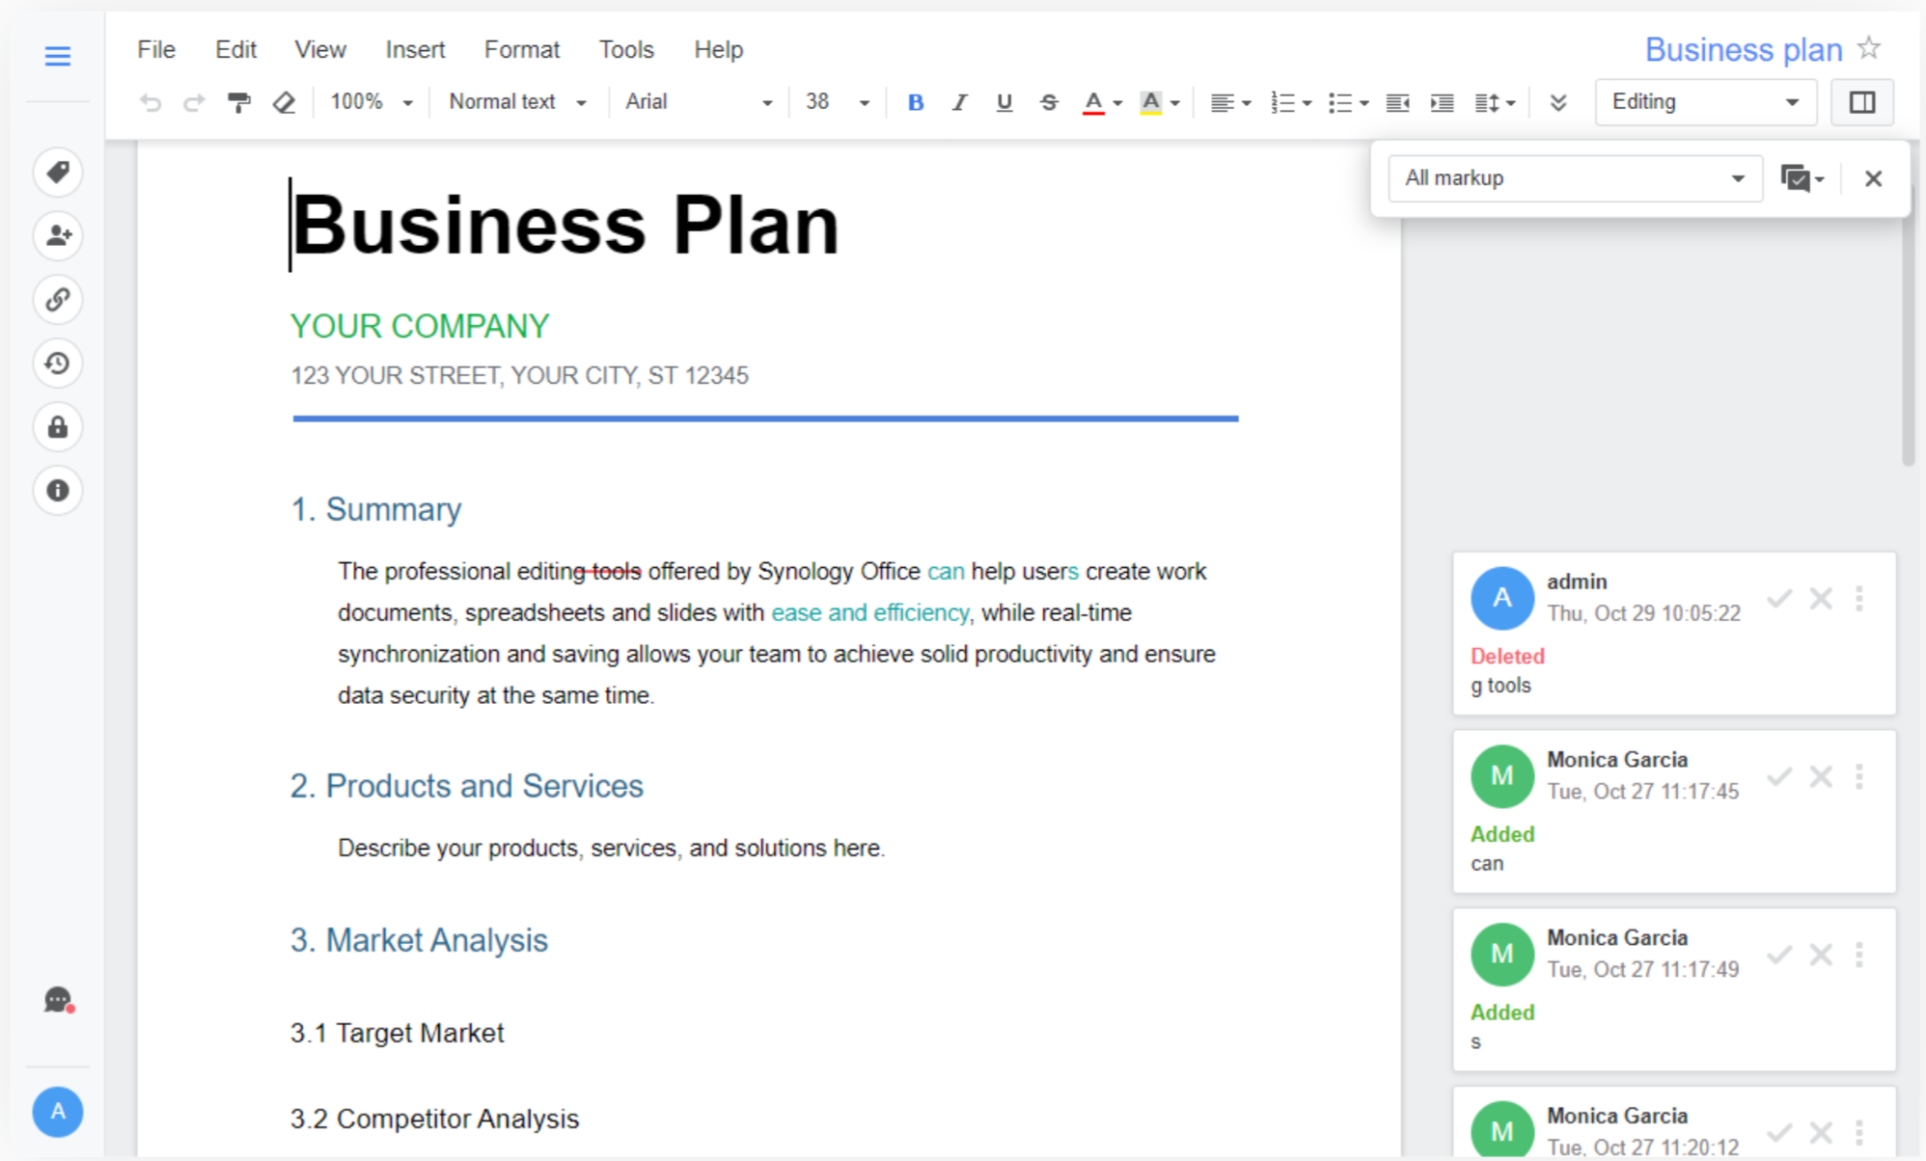Image resolution: width=1926 pixels, height=1161 pixels.
Task: Click the '2. Products and Services' heading
Action: click(x=467, y=786)
